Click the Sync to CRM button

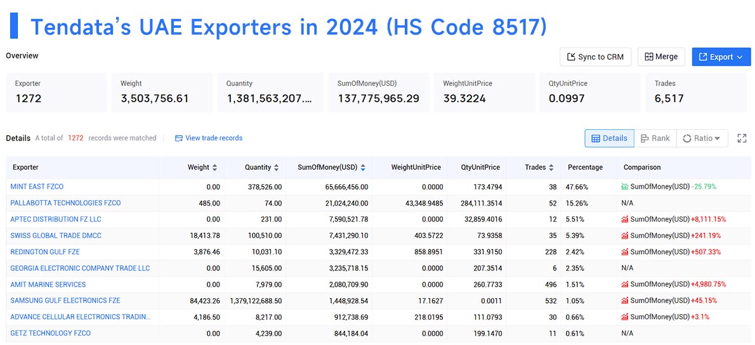click(595, 57)
